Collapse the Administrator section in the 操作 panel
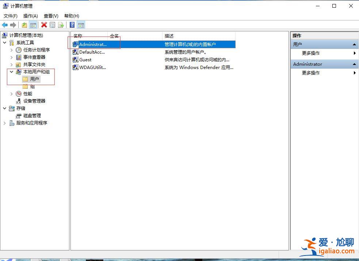 pos(354,64)
